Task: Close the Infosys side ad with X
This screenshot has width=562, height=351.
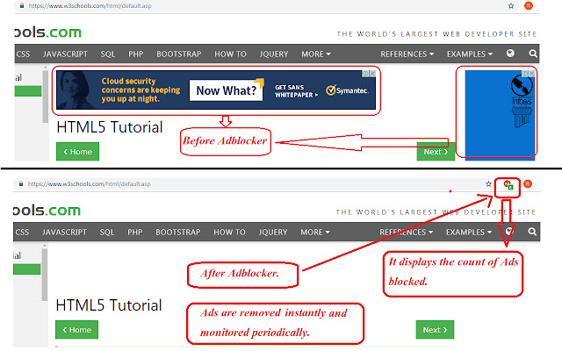Action: 532,73
